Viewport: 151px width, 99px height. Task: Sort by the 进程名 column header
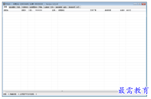[x=12, y=10]
